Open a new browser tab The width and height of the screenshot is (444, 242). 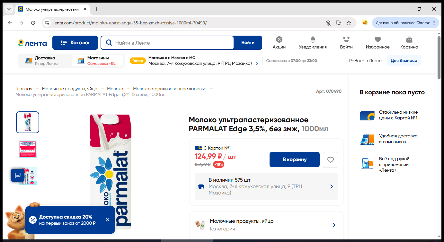[96, 9]
